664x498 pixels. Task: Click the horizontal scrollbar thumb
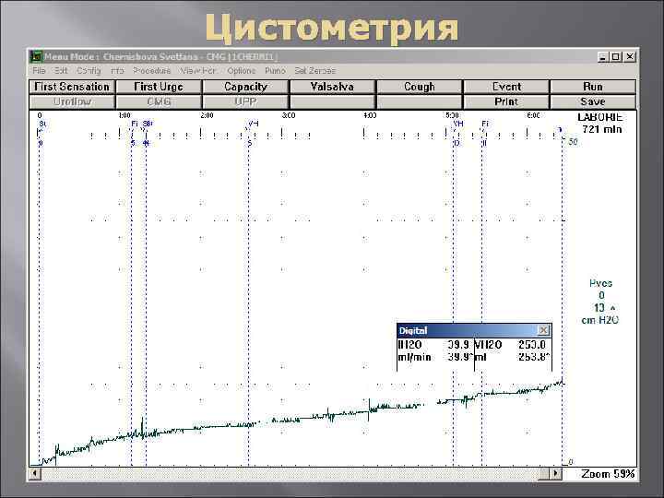[544, 473]
